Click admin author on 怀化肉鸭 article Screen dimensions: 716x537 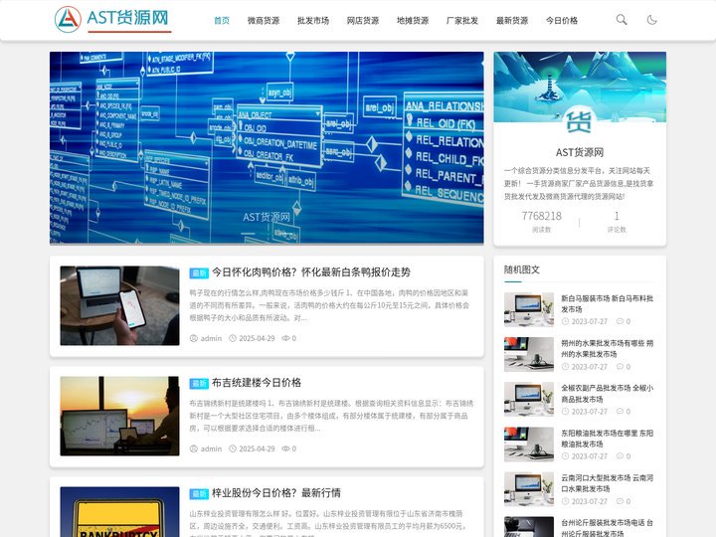211,338
